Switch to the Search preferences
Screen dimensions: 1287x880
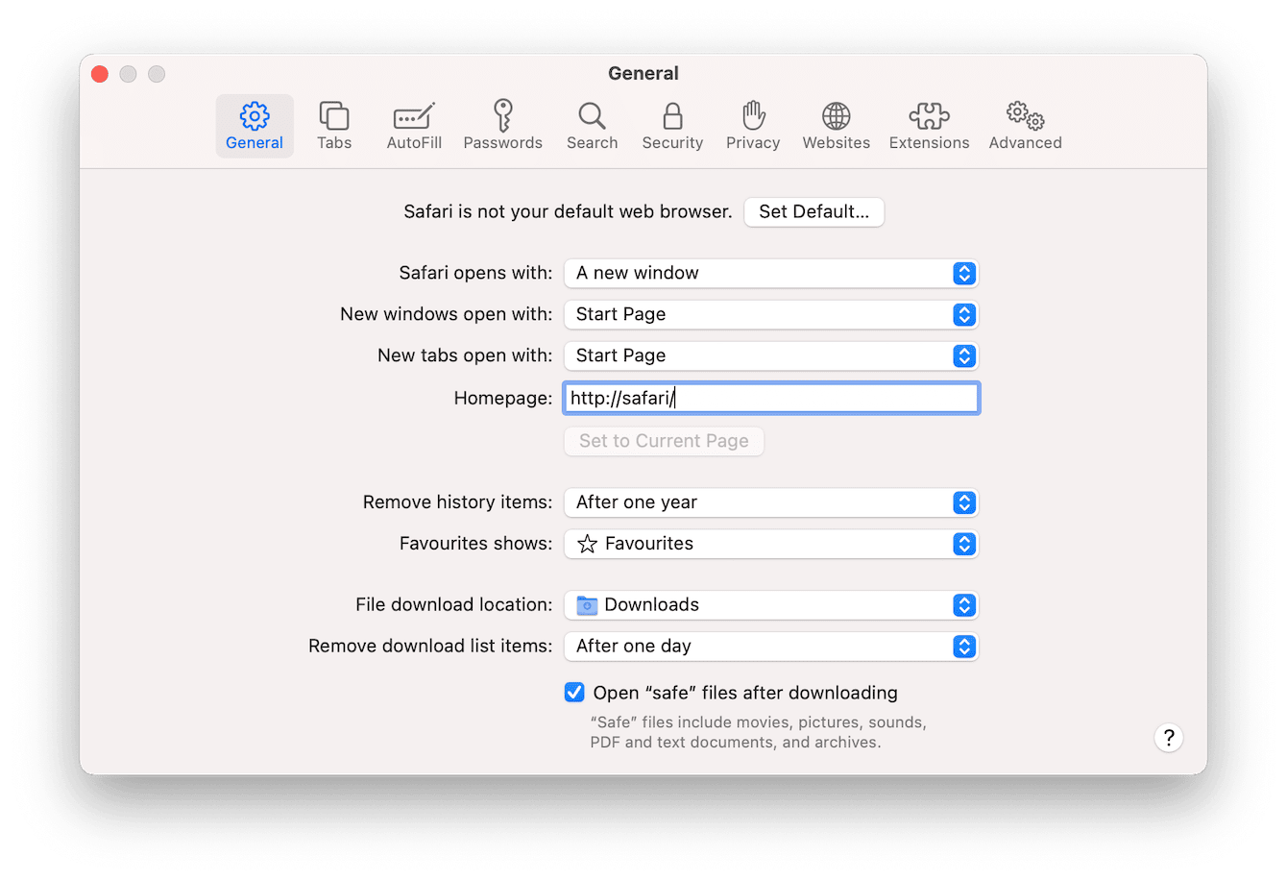point(592,125)
